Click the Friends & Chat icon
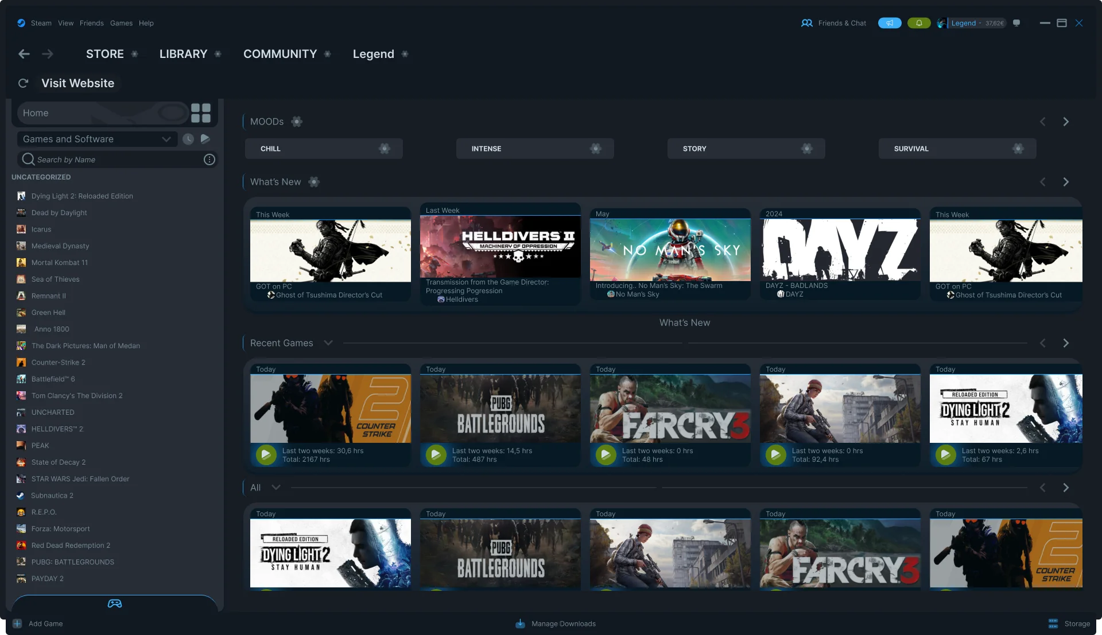The width and height of the screenshot is (1102, 635). [807, 23]
